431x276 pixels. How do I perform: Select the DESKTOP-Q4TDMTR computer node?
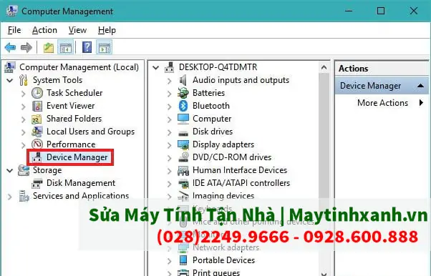(218, 67)
